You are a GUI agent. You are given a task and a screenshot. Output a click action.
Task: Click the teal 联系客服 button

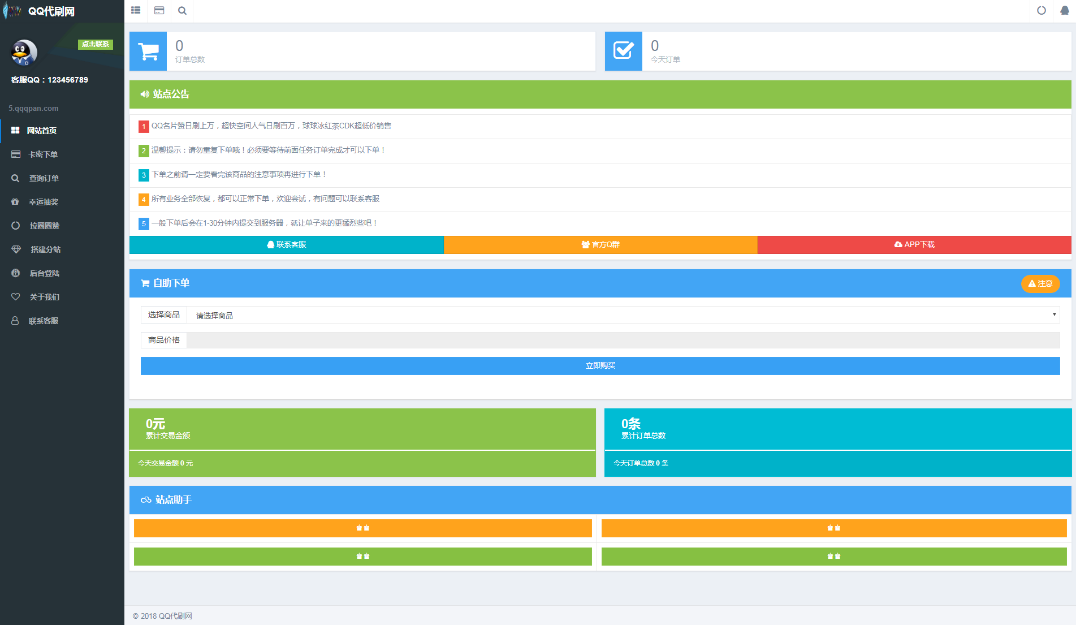pos(287,245)
